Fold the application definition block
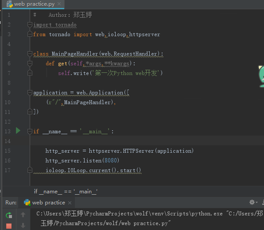The height and width of the screenshot is (230, 264). coord(30,92)
